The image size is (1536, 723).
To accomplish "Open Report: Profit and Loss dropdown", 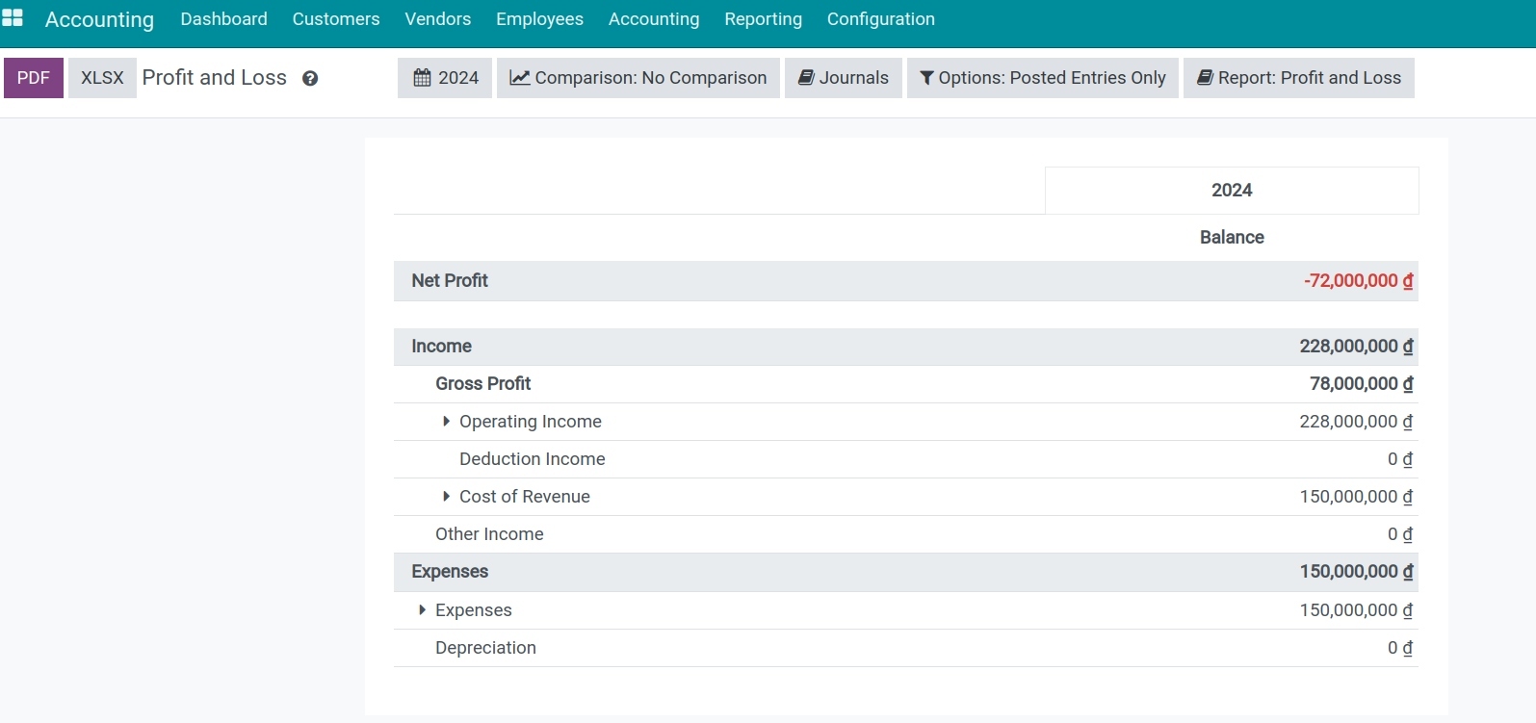I will click(1299, 78).
